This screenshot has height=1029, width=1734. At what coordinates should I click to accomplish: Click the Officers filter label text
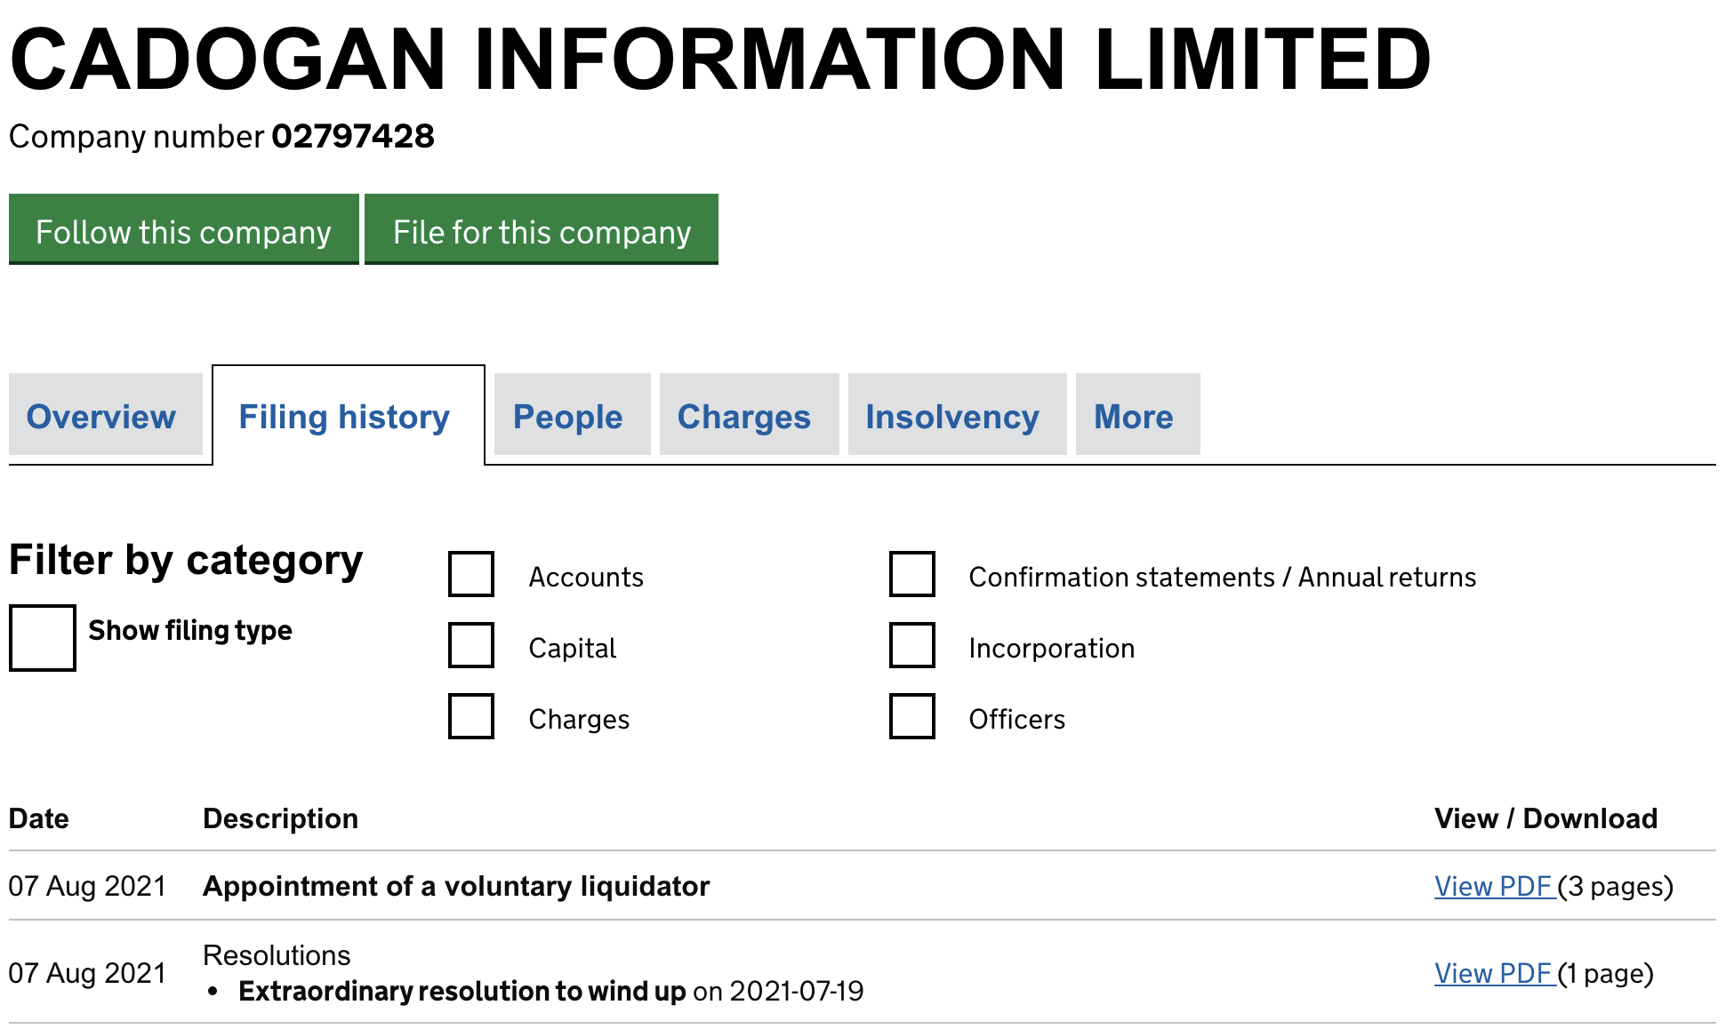pyautogui.click(x=1016, y=719)
